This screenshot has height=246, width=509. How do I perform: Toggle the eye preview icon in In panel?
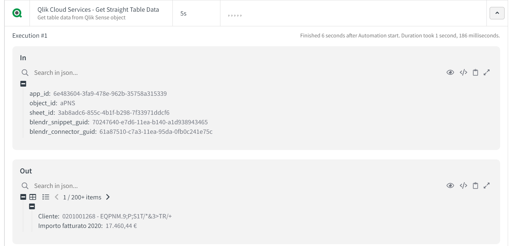(x=450, y=73)
